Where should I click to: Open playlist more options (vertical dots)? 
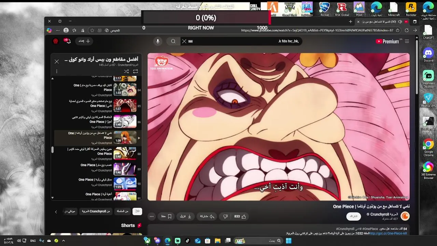(x=57, y=71)
